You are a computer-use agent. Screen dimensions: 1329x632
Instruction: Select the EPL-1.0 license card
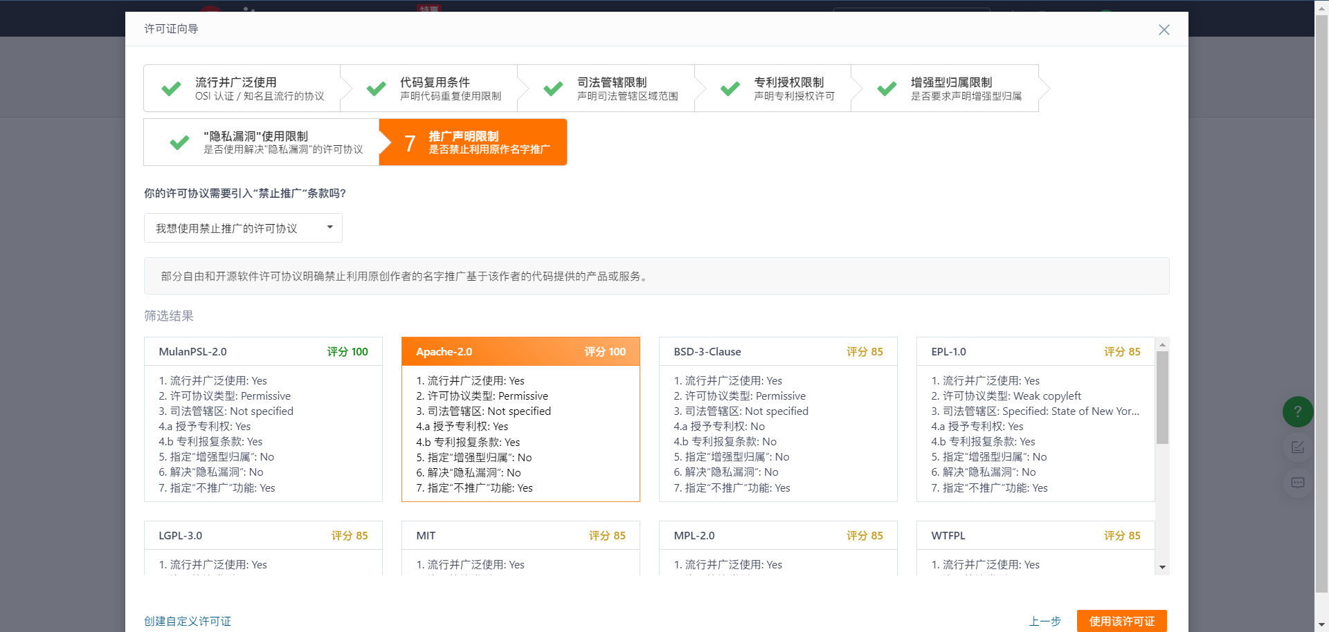(x=1036, y=420)
